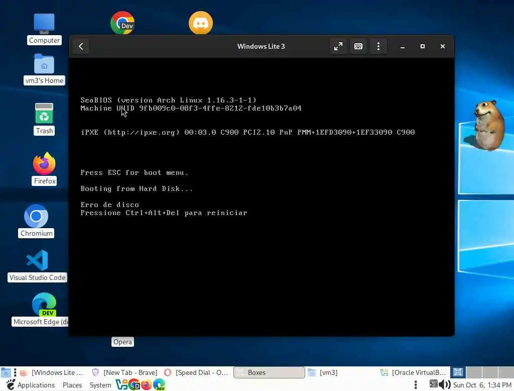Click the show desktop icon in panel
This screenshot has height=391, width=514.
6,372
